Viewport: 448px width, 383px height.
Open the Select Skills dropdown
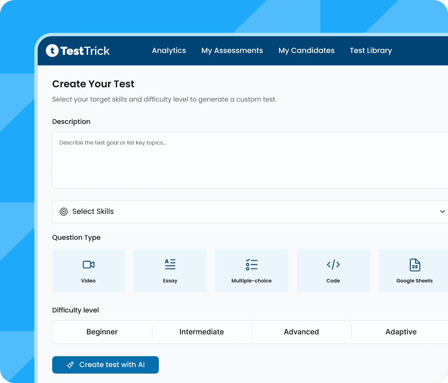click(x=250, y=211)
